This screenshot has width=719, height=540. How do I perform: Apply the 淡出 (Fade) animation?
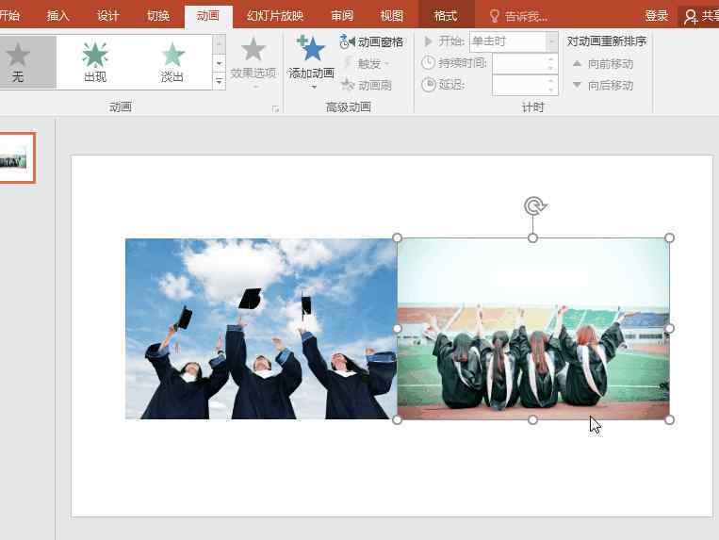[x=172, y=62]
